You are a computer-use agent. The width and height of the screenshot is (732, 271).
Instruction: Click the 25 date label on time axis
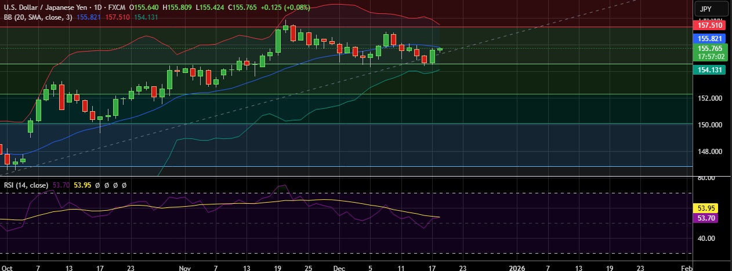(308, 269)
